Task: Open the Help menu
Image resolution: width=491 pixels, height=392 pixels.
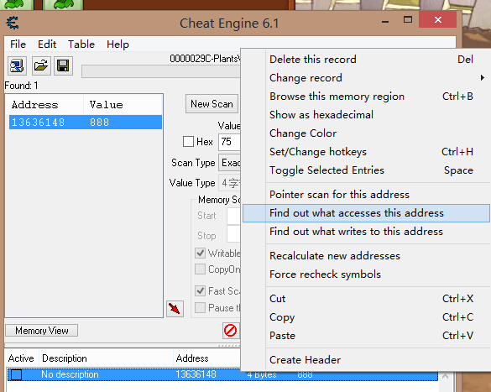Action: click(x=118, y=44)
